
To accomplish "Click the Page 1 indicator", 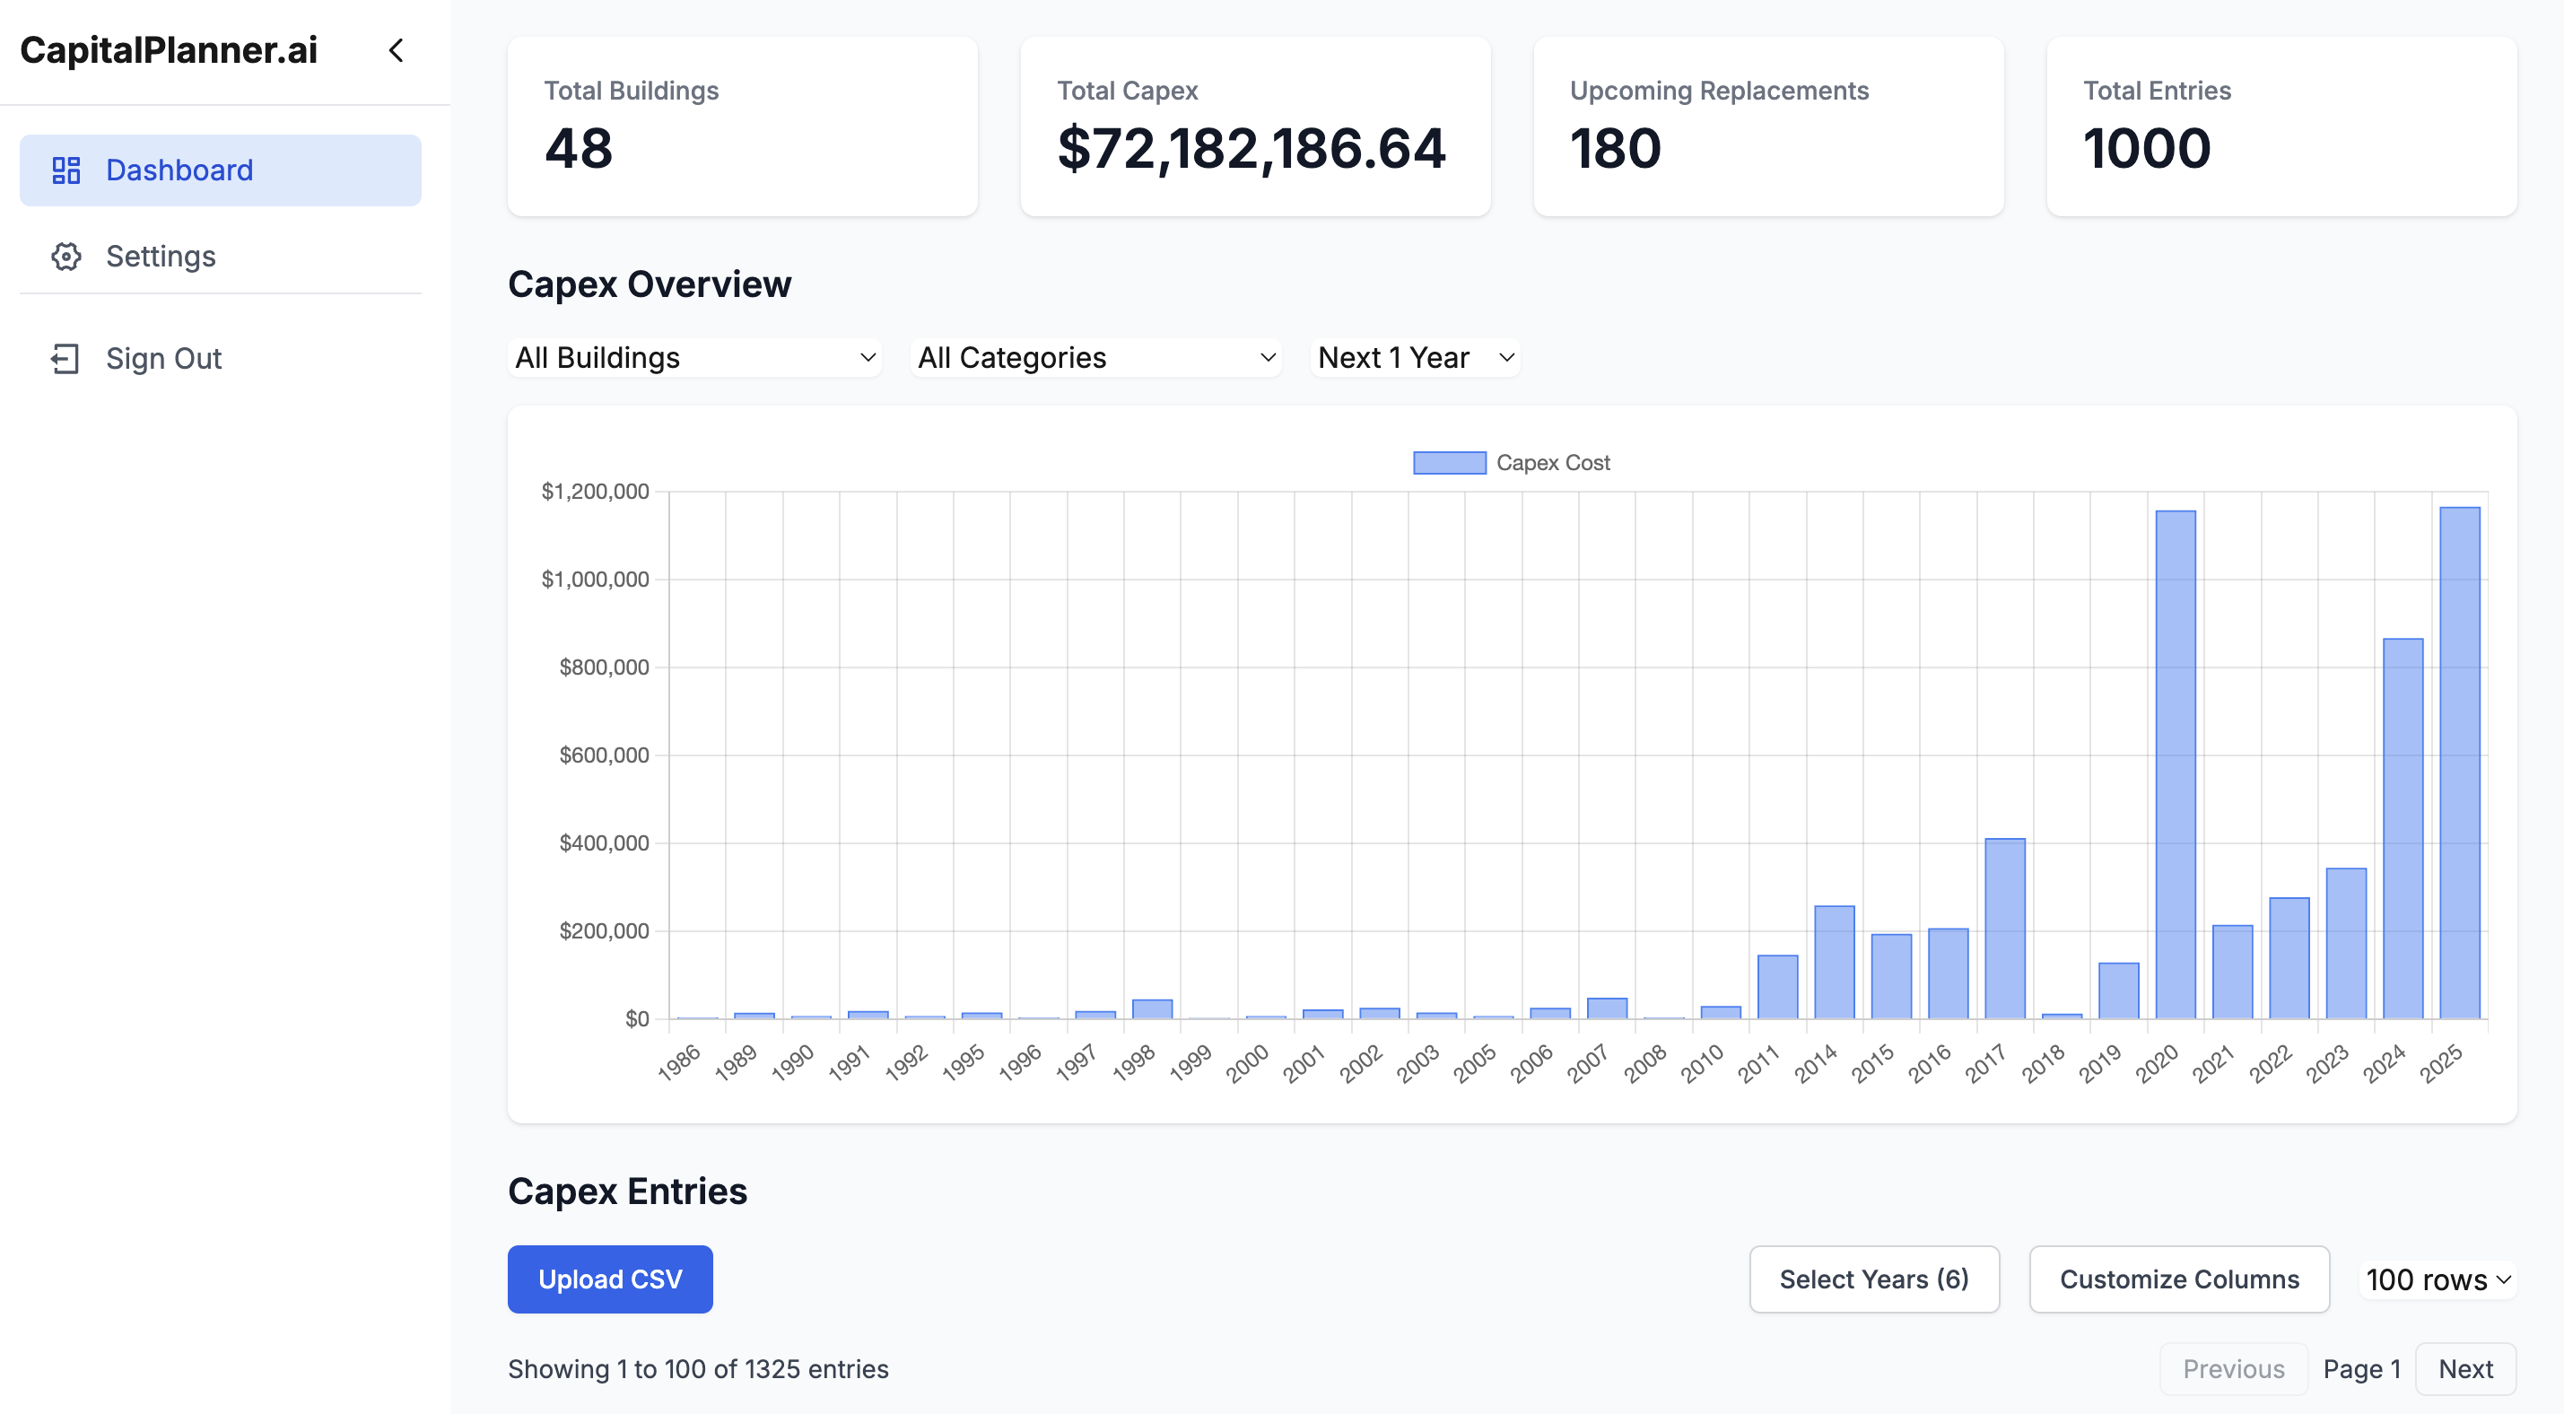I will pos(2362,1368).
